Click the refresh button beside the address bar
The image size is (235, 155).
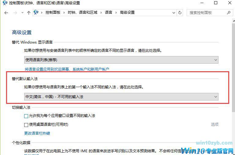[x=180, y=13]
